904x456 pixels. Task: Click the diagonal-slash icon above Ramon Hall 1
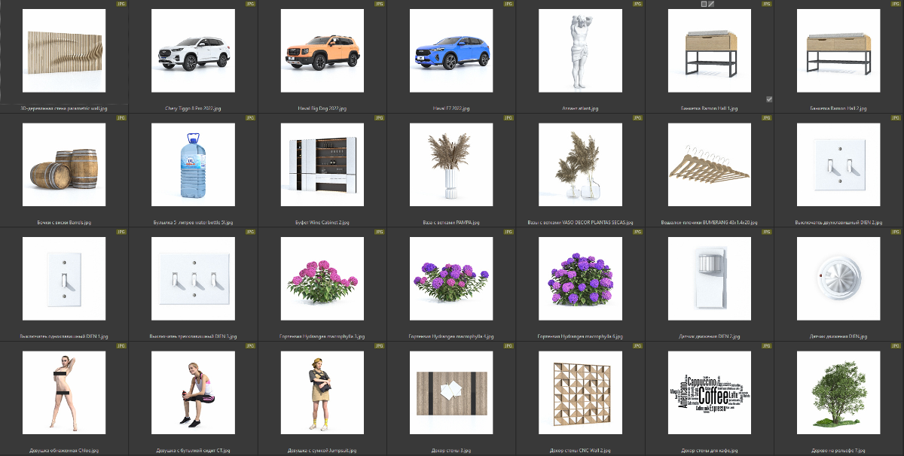click(x=711, y=4)
